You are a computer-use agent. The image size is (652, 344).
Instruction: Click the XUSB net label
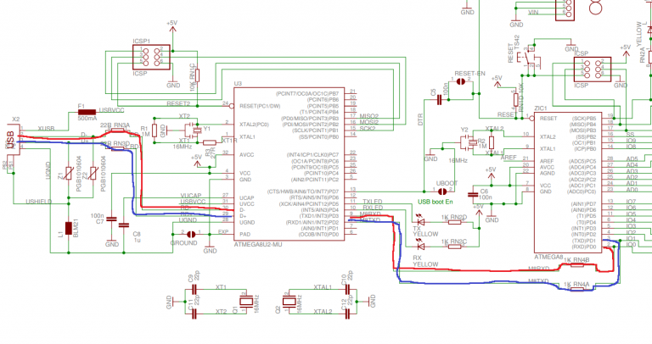46,129
